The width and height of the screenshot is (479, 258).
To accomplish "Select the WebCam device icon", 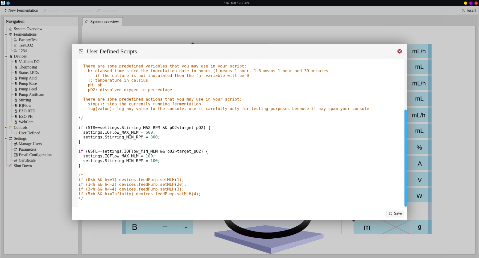I will tap(16, 122).
